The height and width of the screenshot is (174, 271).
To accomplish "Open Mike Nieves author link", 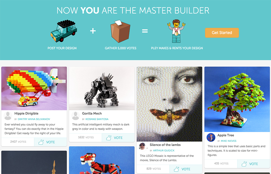I will click(x=228, y=141).
